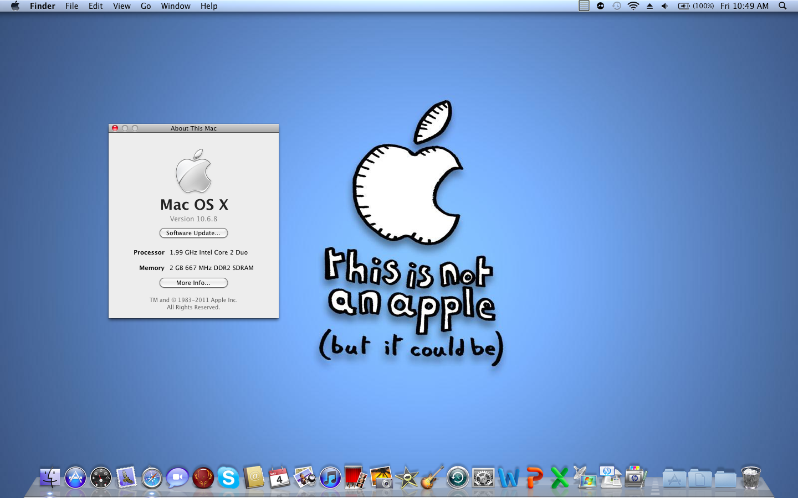Click the Version 10.6.8 text
The width and height of the screenshot is (798, 498).
tap(193, 219)
